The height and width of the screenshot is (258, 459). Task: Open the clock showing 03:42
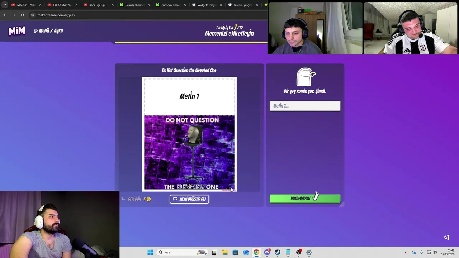pyautogui.click(x=448, y=252)
